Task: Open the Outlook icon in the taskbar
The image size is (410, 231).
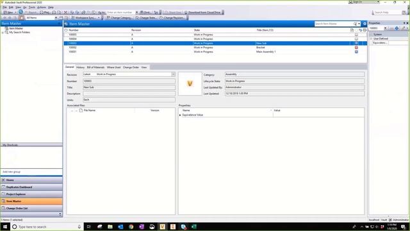Action: coord(120,227)
